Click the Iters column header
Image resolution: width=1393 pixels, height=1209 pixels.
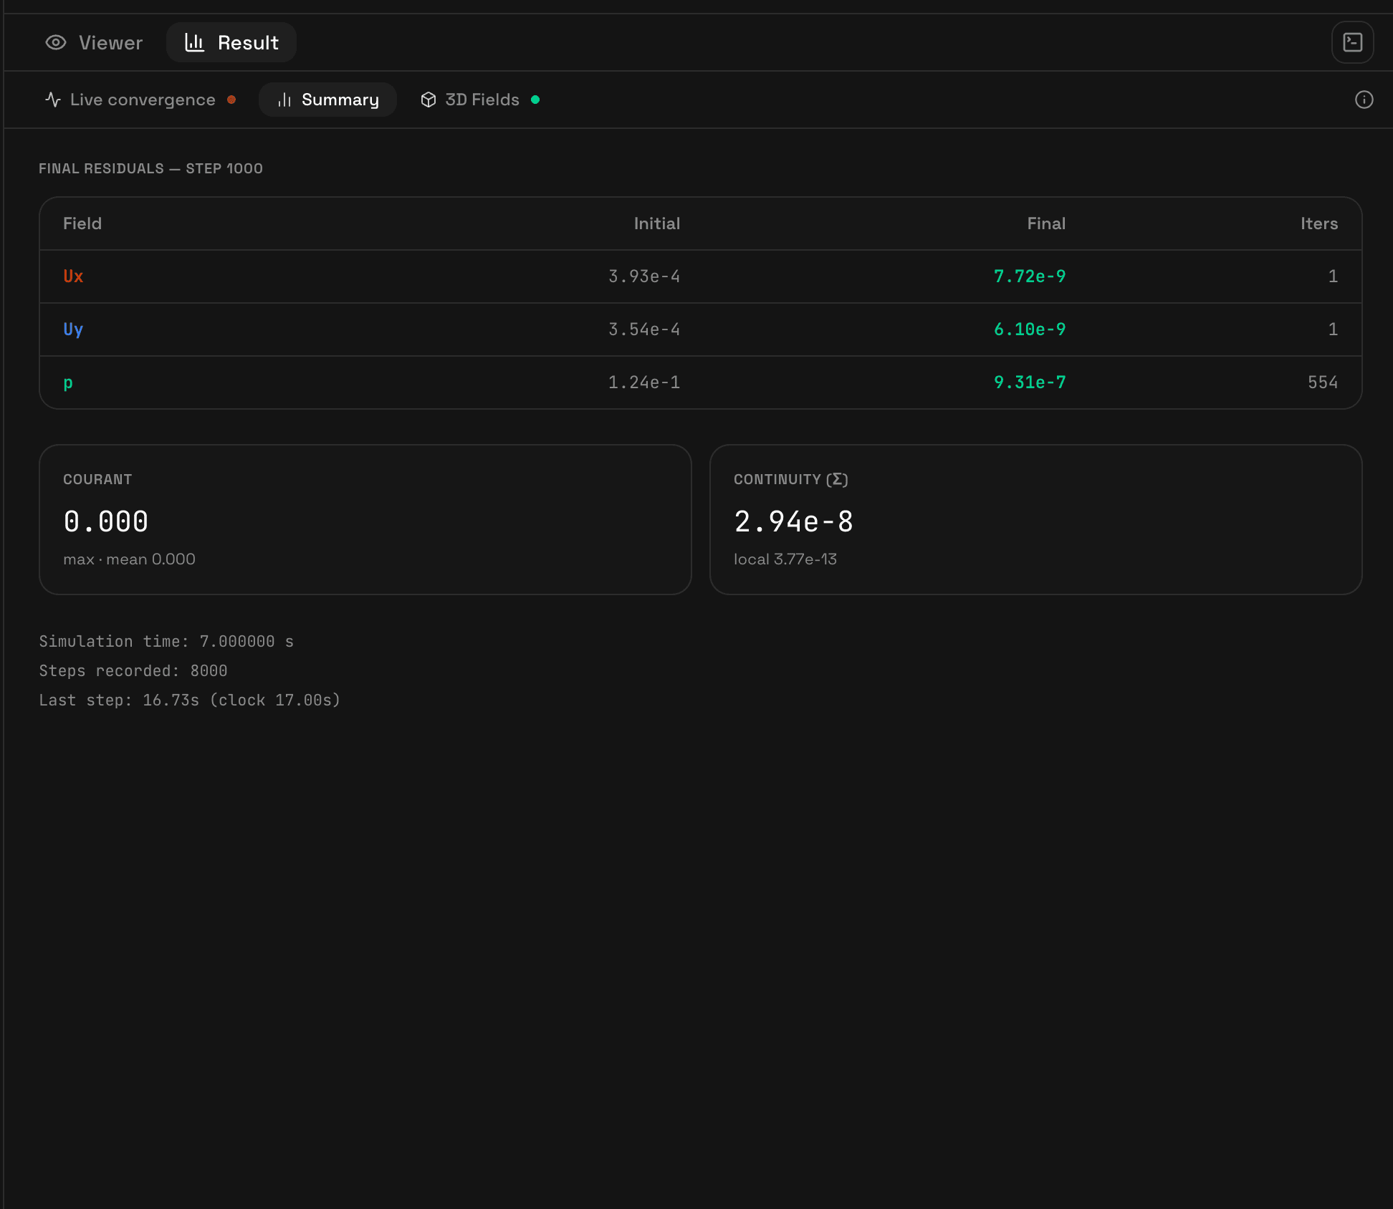click(x=1318, y=223)
